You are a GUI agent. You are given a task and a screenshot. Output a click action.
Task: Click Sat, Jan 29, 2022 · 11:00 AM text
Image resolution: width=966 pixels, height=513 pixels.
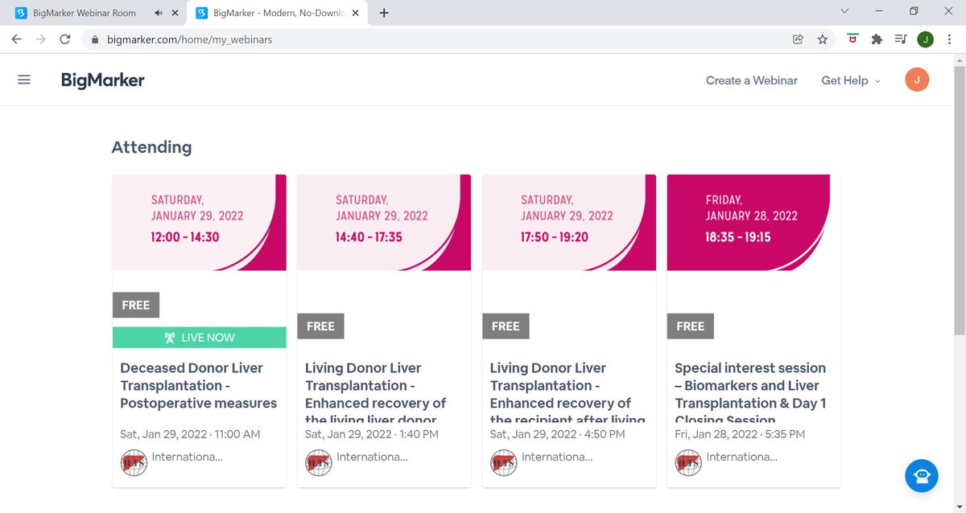tap(190, 434)
